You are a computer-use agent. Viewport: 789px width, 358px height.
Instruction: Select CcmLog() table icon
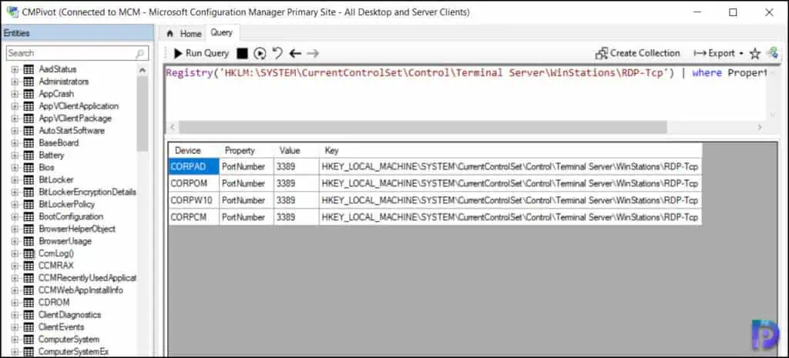(29, 253)
